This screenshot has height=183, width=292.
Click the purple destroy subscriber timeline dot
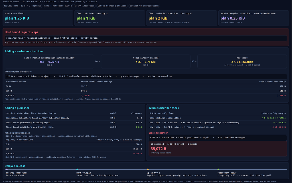click(7, 169)
